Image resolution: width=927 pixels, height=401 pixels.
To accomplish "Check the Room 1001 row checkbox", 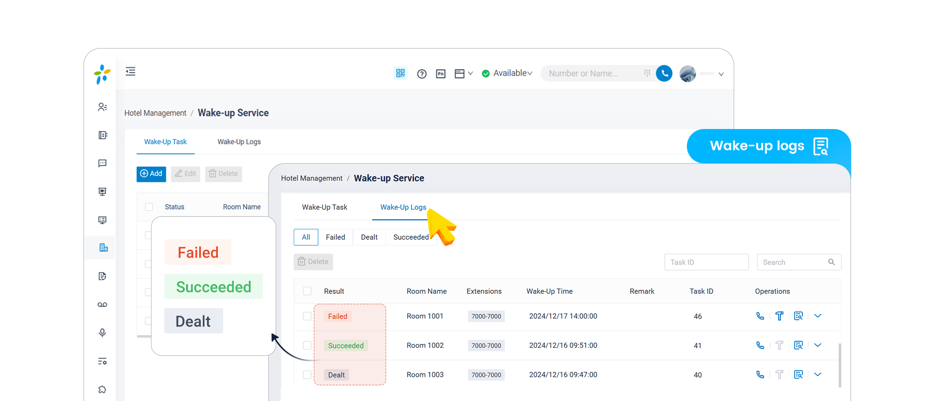I will [x=307, y=316].
